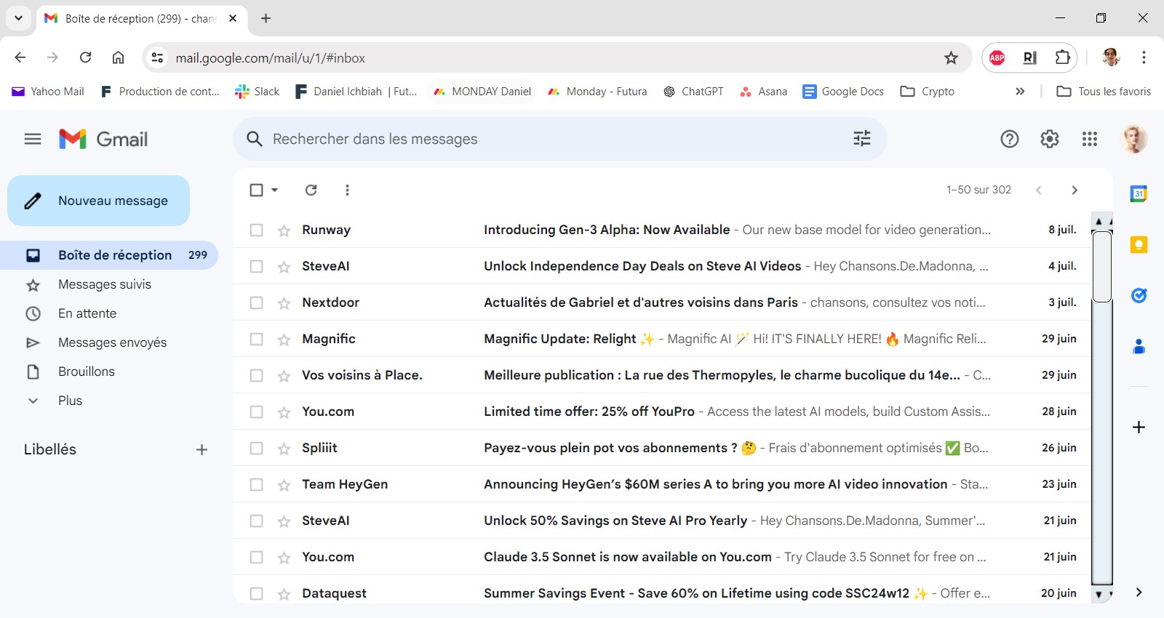Select the Boîte de réception browser tab
This screenshot has height=618, width=1164.
point(140,19)
